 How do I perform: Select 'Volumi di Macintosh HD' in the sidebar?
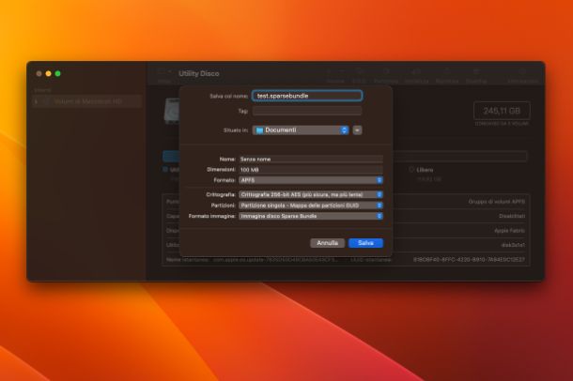click(87, 101)
